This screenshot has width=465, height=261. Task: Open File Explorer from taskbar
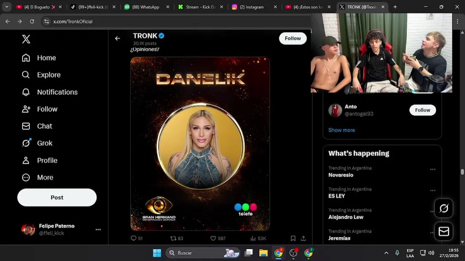pyautogui.click(x=263, y=253)
